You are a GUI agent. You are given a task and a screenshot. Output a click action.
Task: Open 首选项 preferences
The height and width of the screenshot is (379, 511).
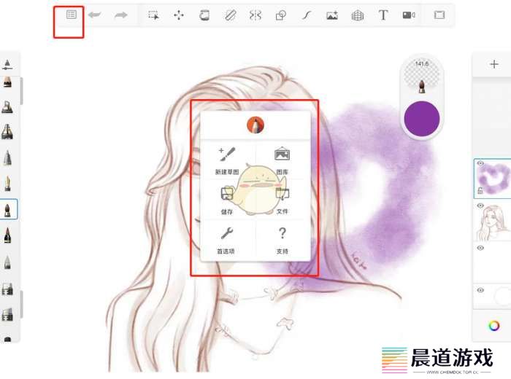click(227, 241)
